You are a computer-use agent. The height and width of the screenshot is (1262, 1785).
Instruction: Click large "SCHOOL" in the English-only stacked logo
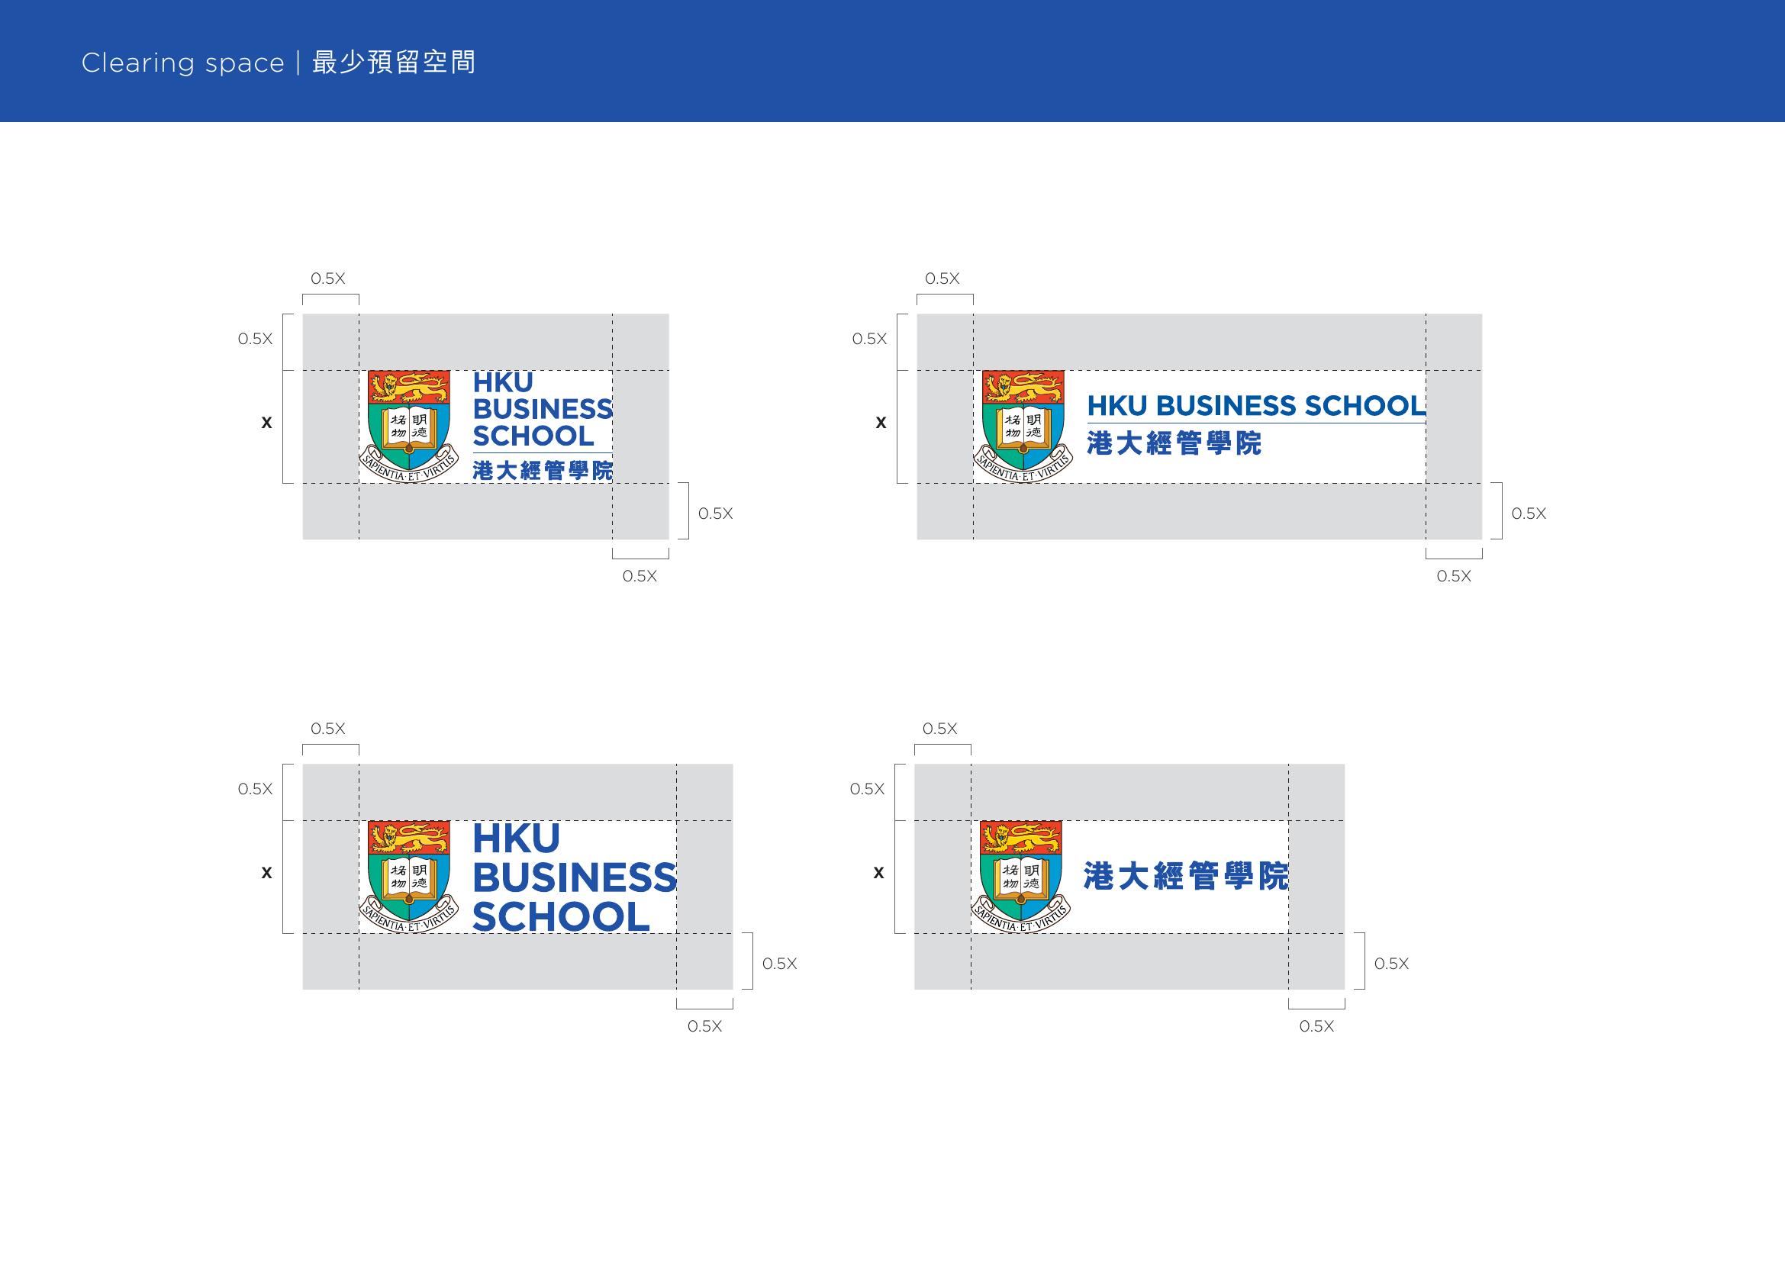click(561, 917)
